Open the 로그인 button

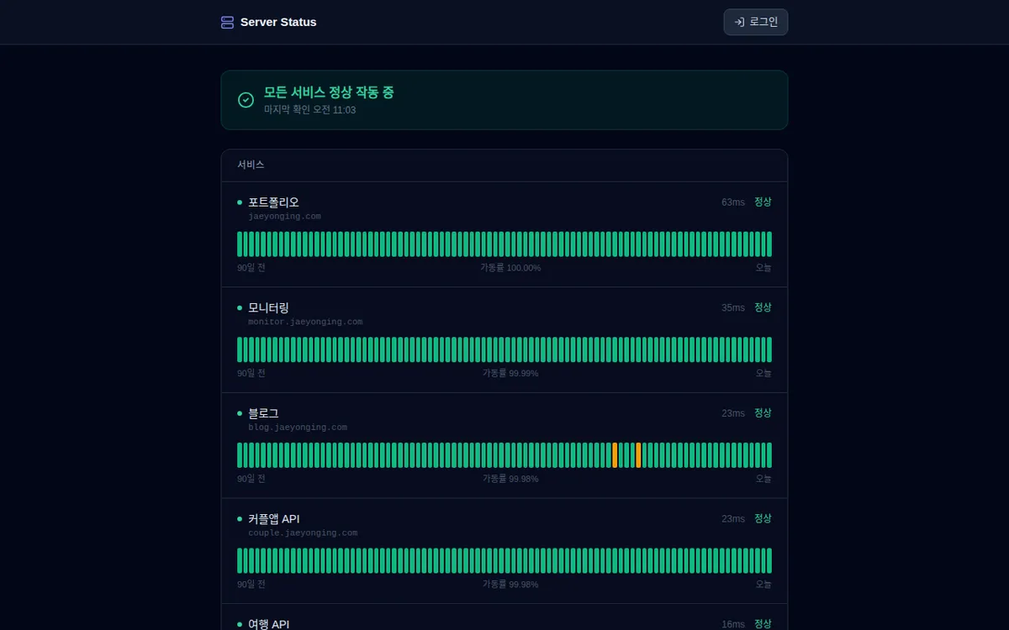[756, 22]
